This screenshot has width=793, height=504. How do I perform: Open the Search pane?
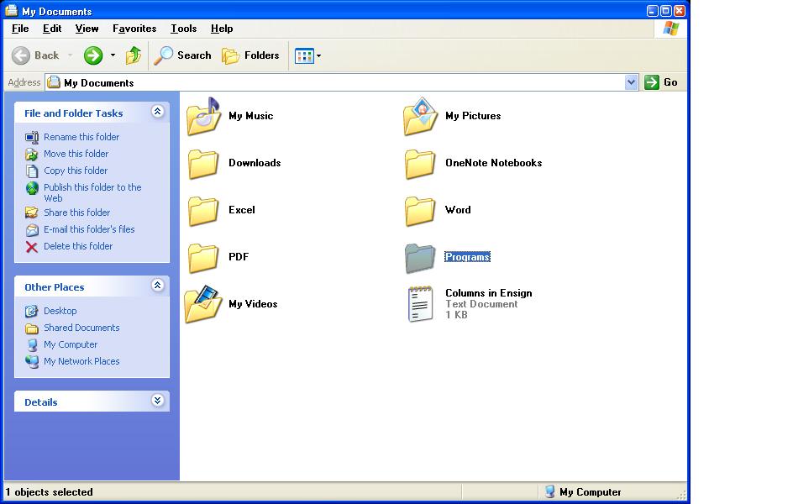[x=182, y=55]
